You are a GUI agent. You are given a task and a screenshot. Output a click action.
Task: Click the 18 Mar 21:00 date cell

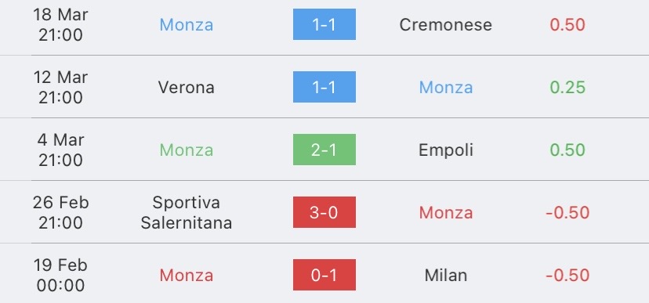[x=60, y=25]
